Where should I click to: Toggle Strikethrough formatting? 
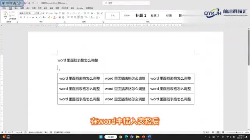[33, 17]
